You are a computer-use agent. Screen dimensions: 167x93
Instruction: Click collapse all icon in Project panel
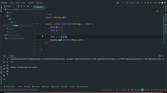tap(24, 6)
